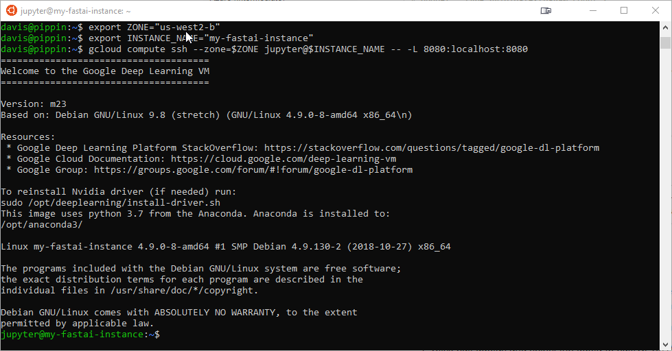The image size is (672, 351).
Task: Click the jupyter@my-fastai-instance prompt line
Action: click(80, 335)
